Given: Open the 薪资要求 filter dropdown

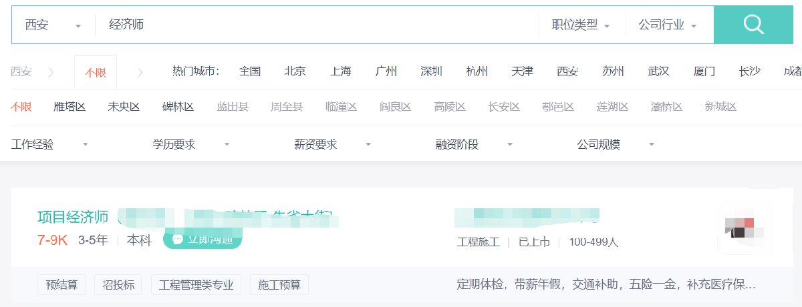Looking at the screenshot, I should coord(333,144).
